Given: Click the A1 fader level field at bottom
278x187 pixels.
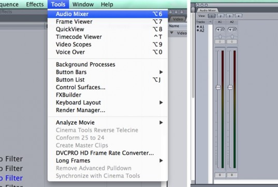Looking at the screenshot, I should tap(220, 175).
